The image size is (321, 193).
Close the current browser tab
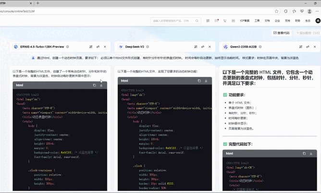[x=31, y=3]
